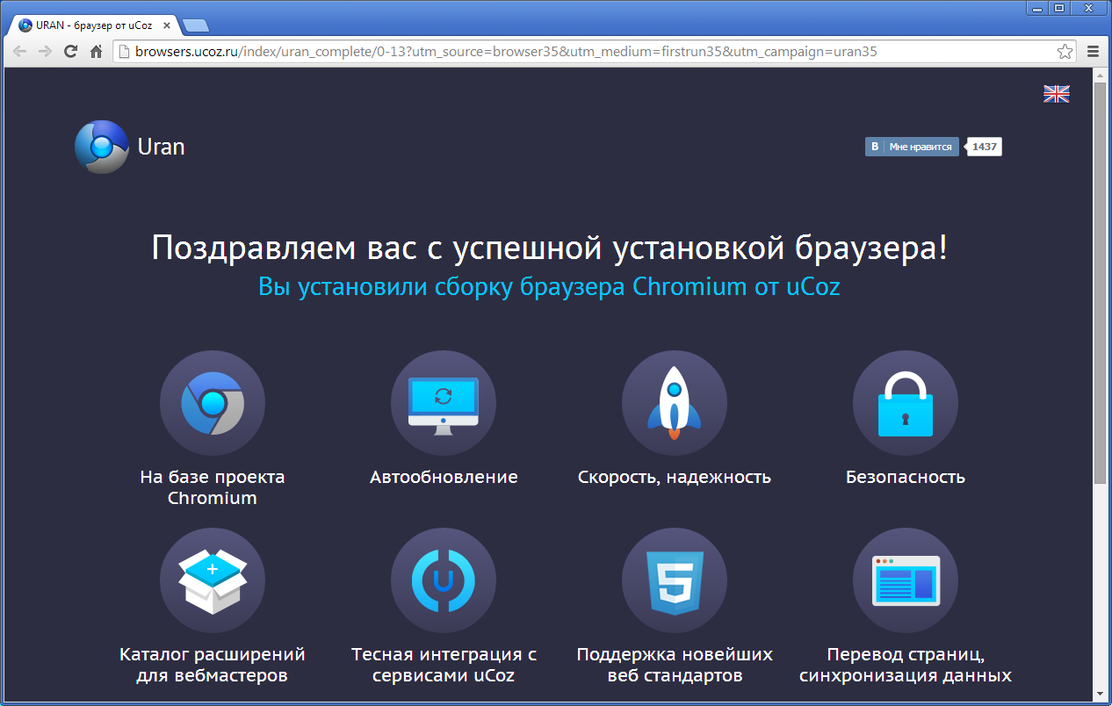The image size is (1112, 706).
Task: Click the Поздравляем вас heading
Action: (x=550, y=249)
